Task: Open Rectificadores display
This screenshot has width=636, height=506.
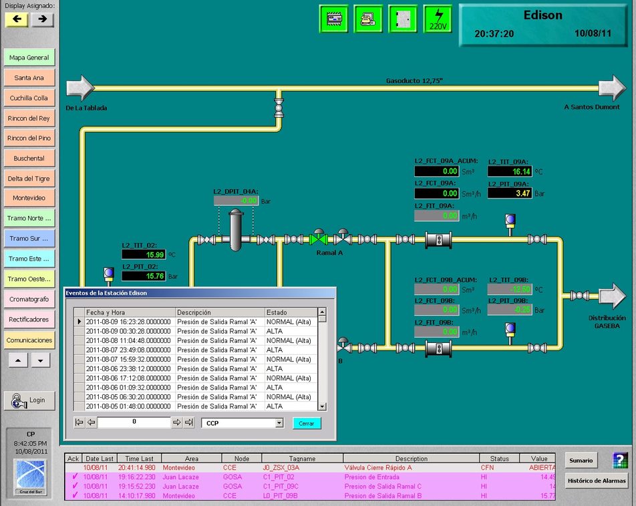Action: [29, 320]
